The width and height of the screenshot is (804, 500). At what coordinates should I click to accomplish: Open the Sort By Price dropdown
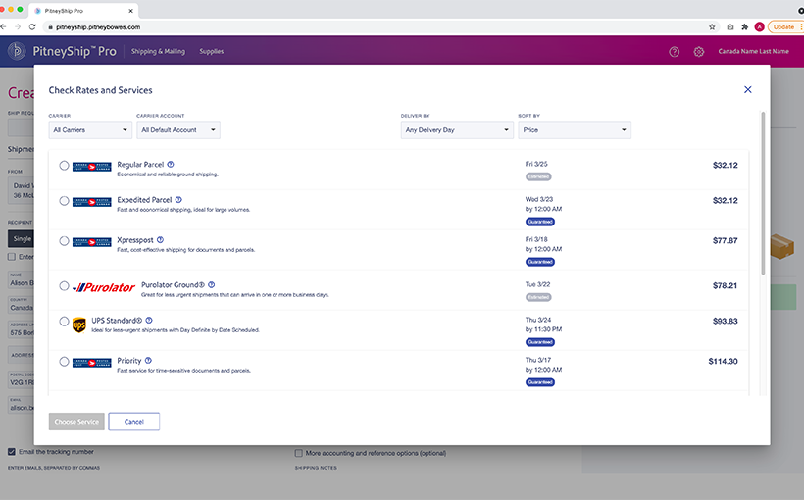tap(575, 129)
